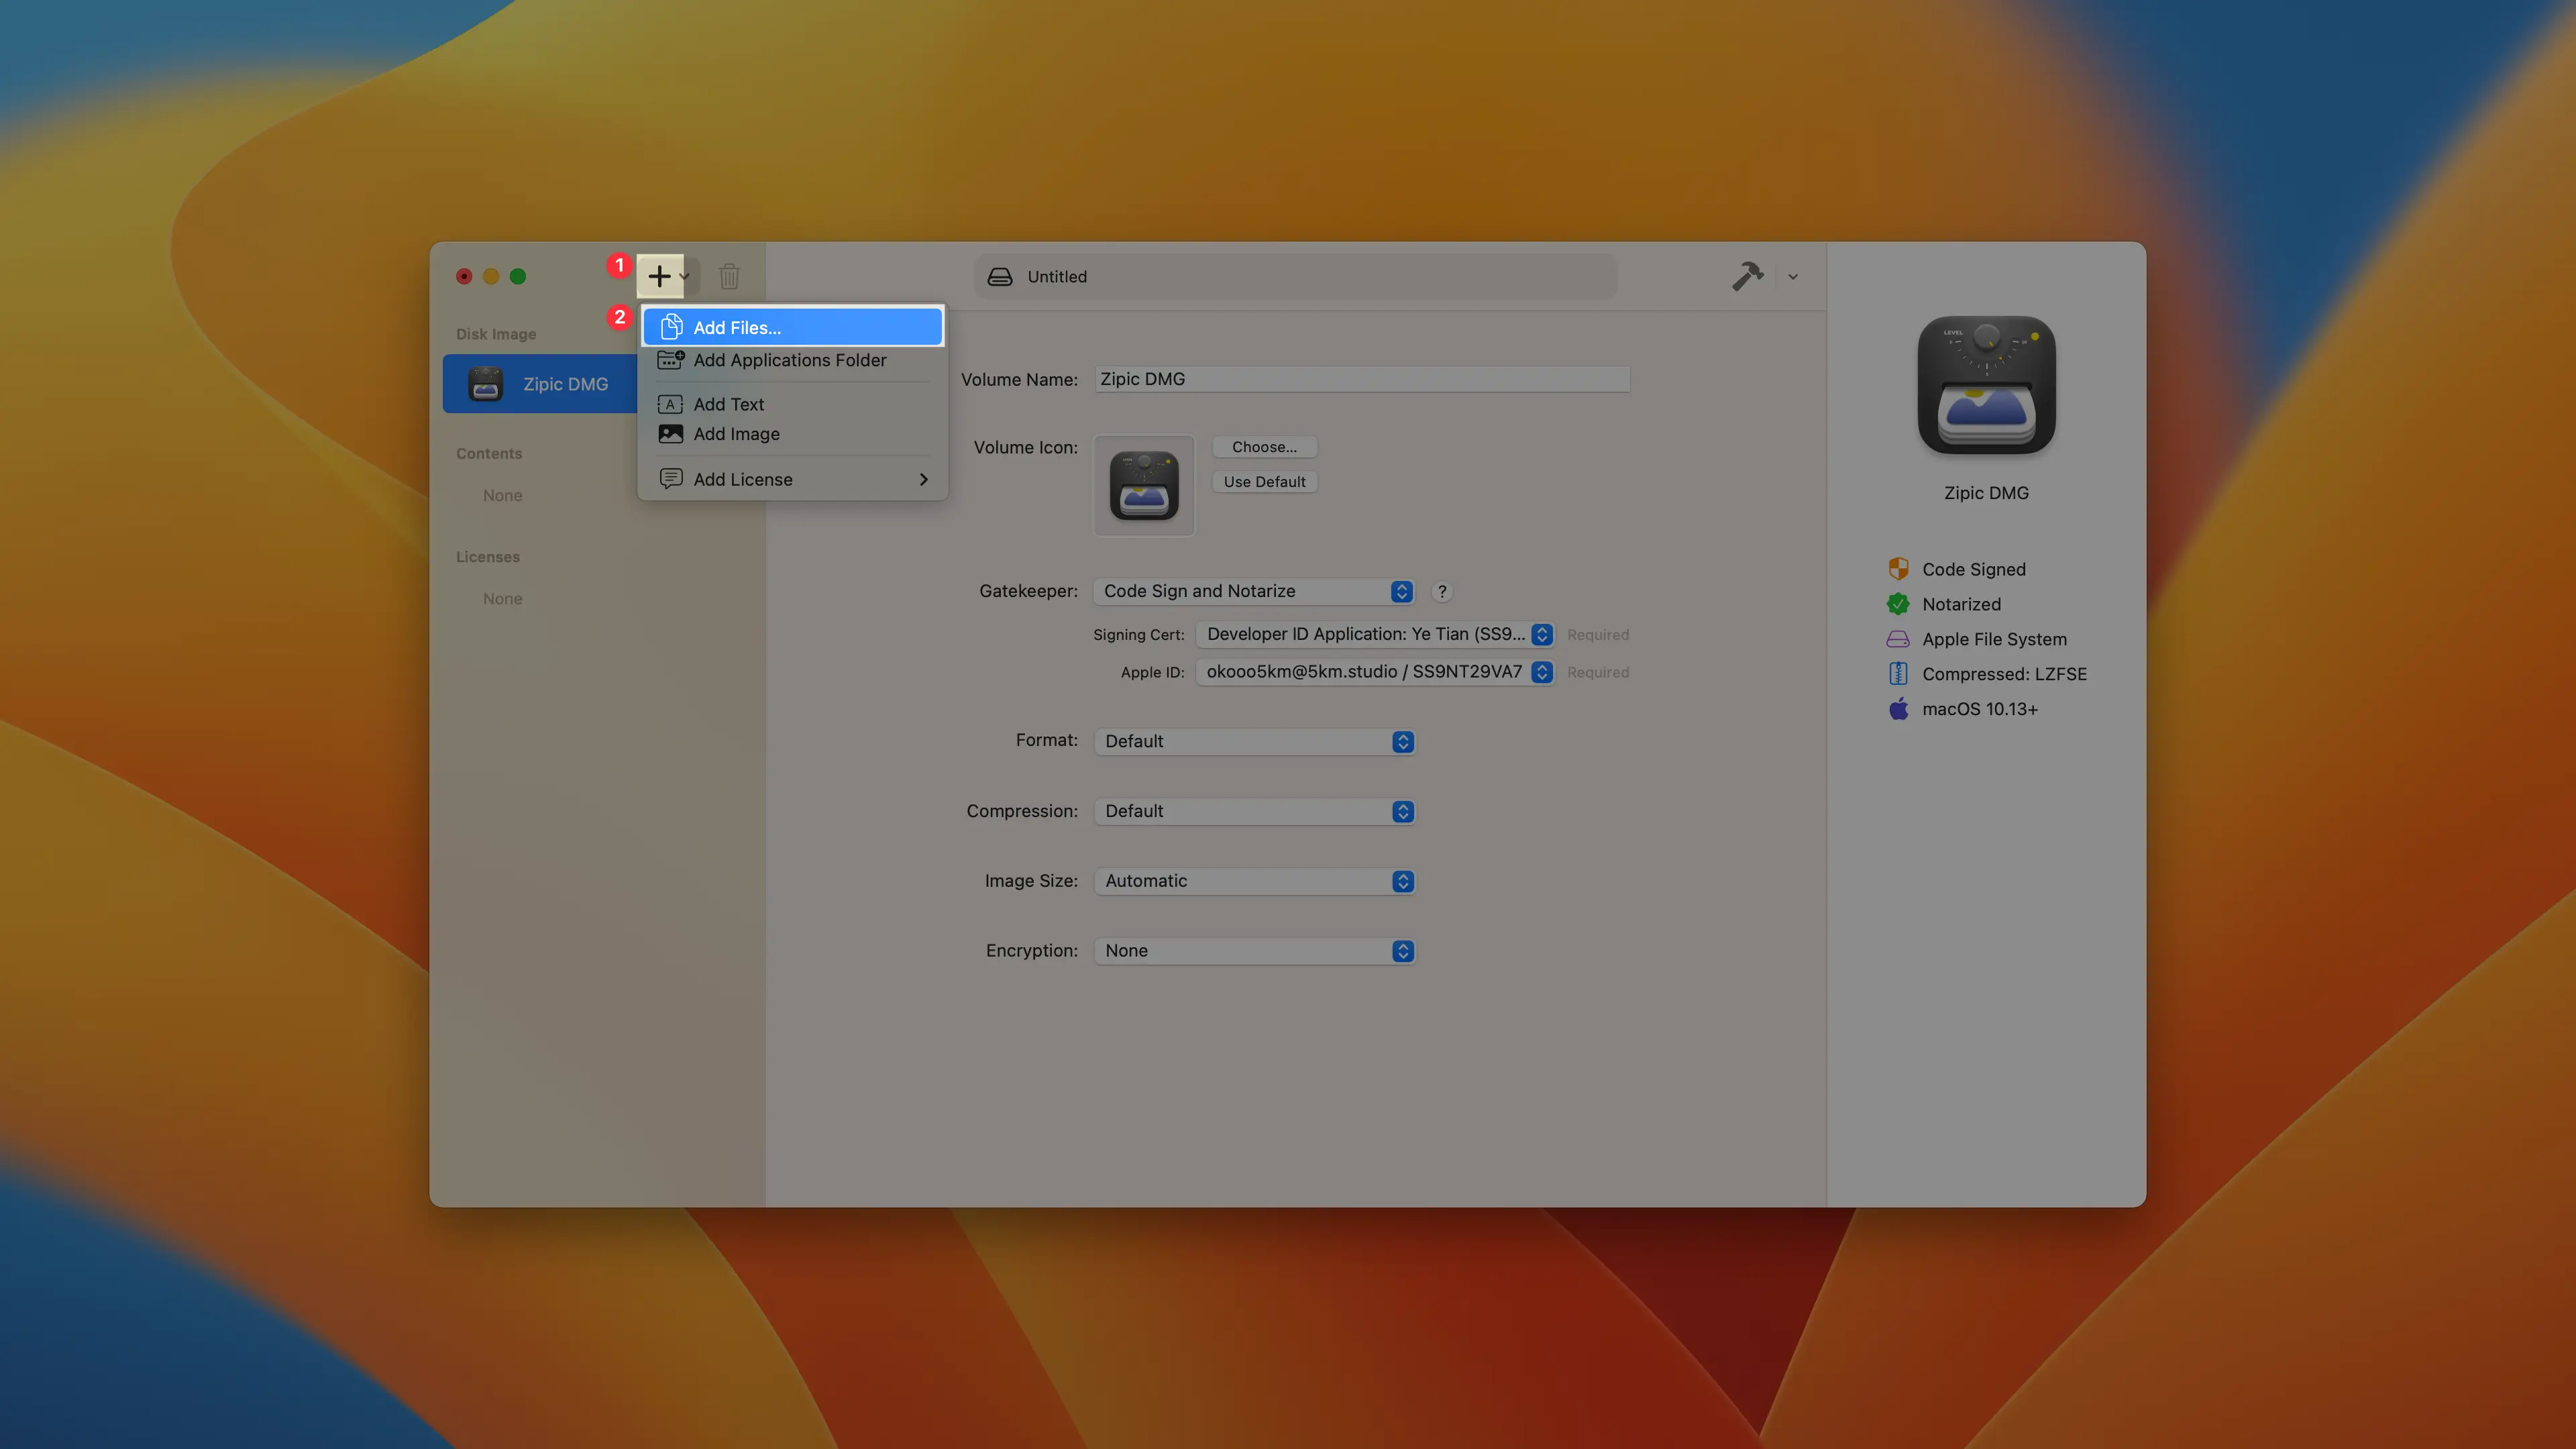Viewport: 2576px width, 1449px height.
Task: Click the Contents sidebar heading
Action: (x=489, y=453)
